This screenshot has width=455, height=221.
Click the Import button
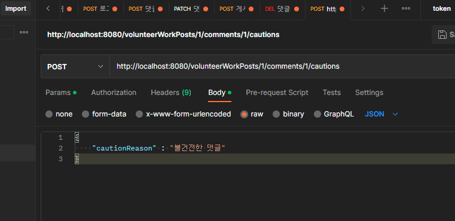point(16,9)
